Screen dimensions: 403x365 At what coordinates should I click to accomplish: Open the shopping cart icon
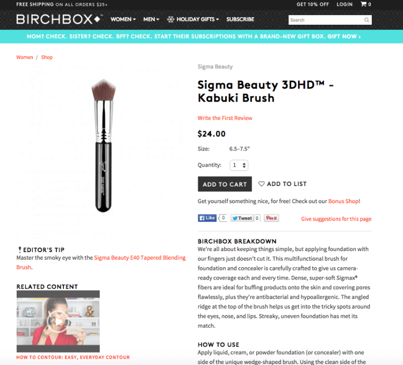[x=363, y=4]
